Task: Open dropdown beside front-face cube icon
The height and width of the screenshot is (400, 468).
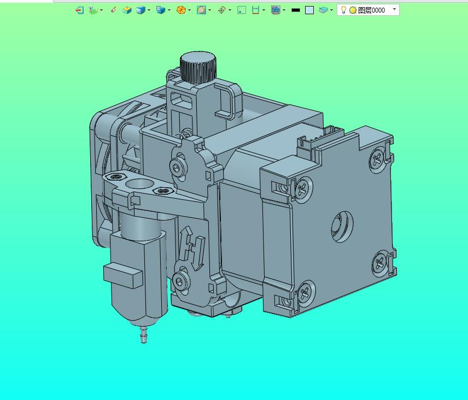Action: tap(169, 10)
